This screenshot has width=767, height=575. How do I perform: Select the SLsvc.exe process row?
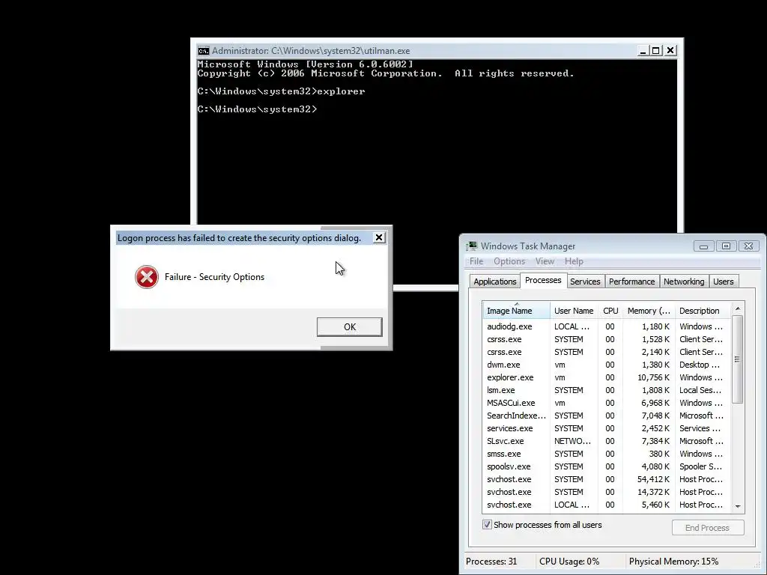(x=607, y=440)
